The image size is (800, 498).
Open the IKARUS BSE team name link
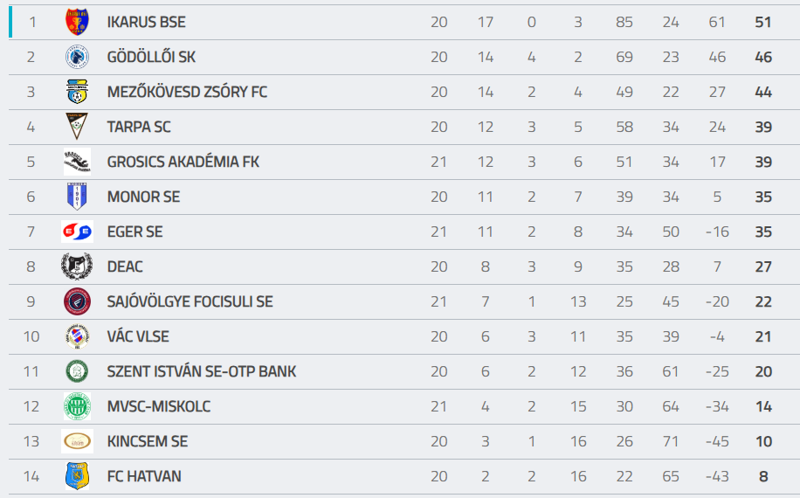tap(146, 22)
